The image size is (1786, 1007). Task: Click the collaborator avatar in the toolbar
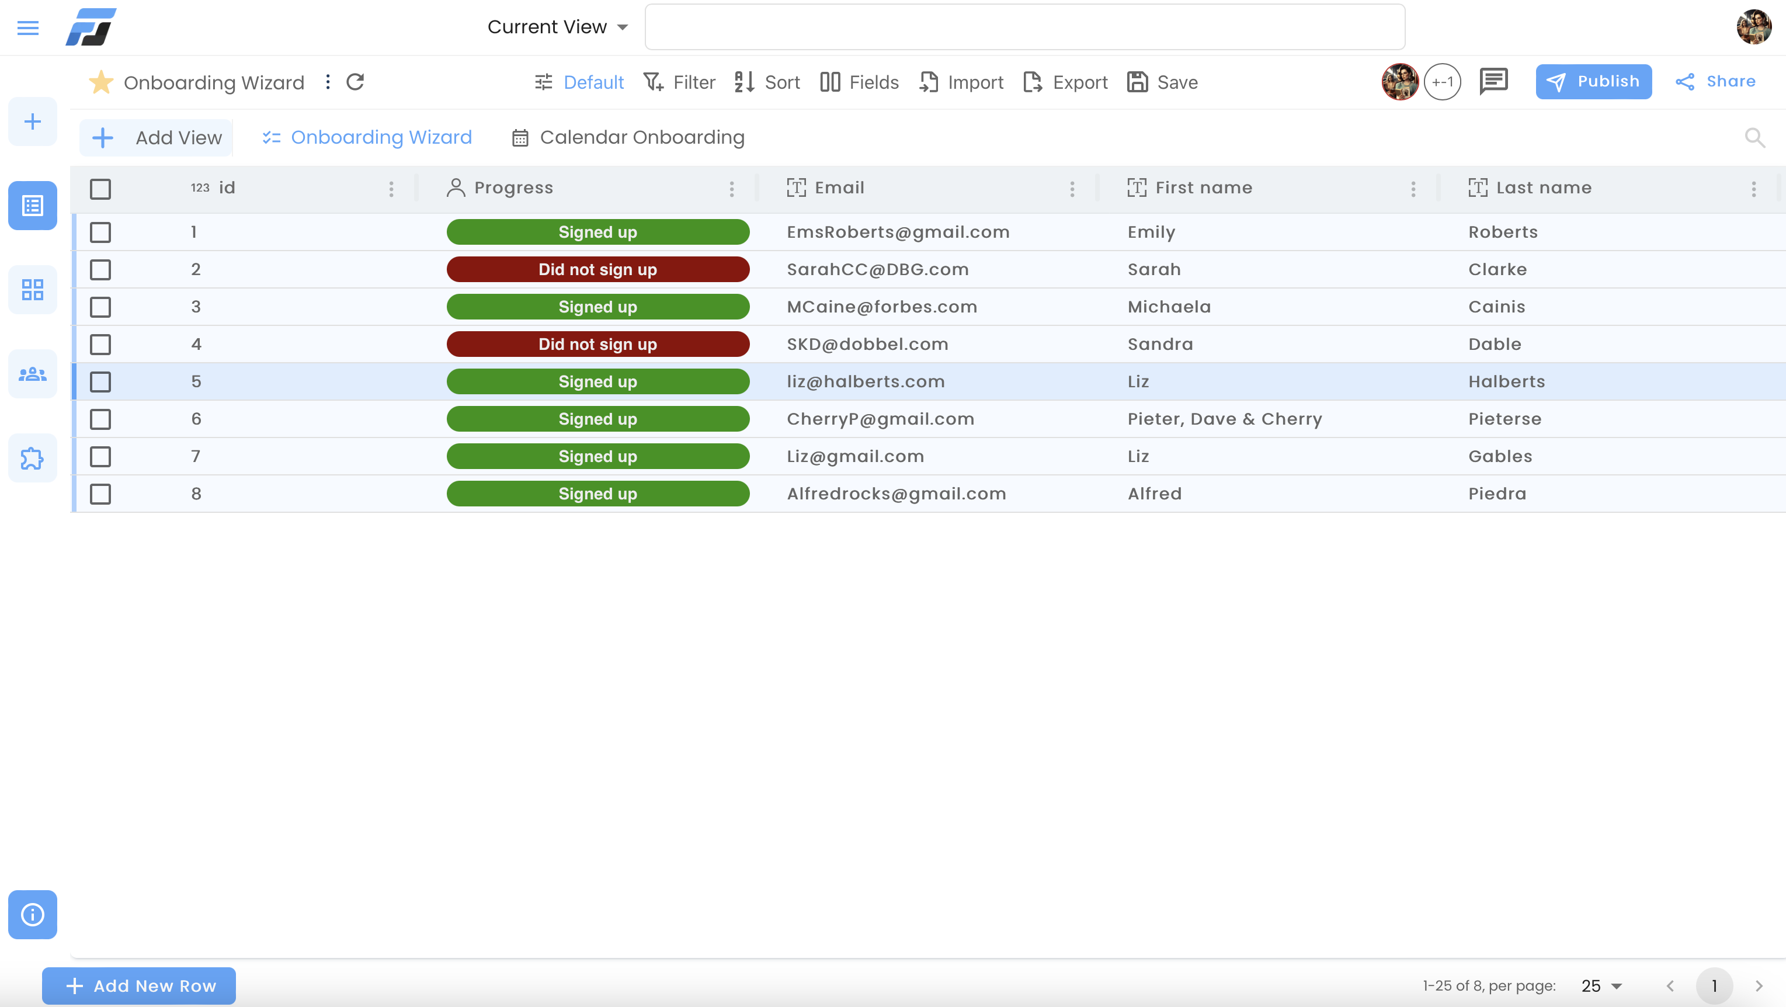pyautogui.click(x=1400, y=82)
